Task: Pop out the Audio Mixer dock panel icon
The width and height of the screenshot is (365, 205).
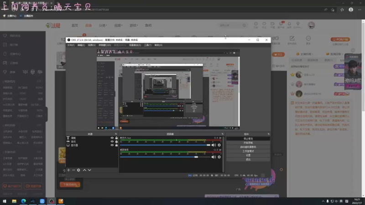Action: [222, 134]
